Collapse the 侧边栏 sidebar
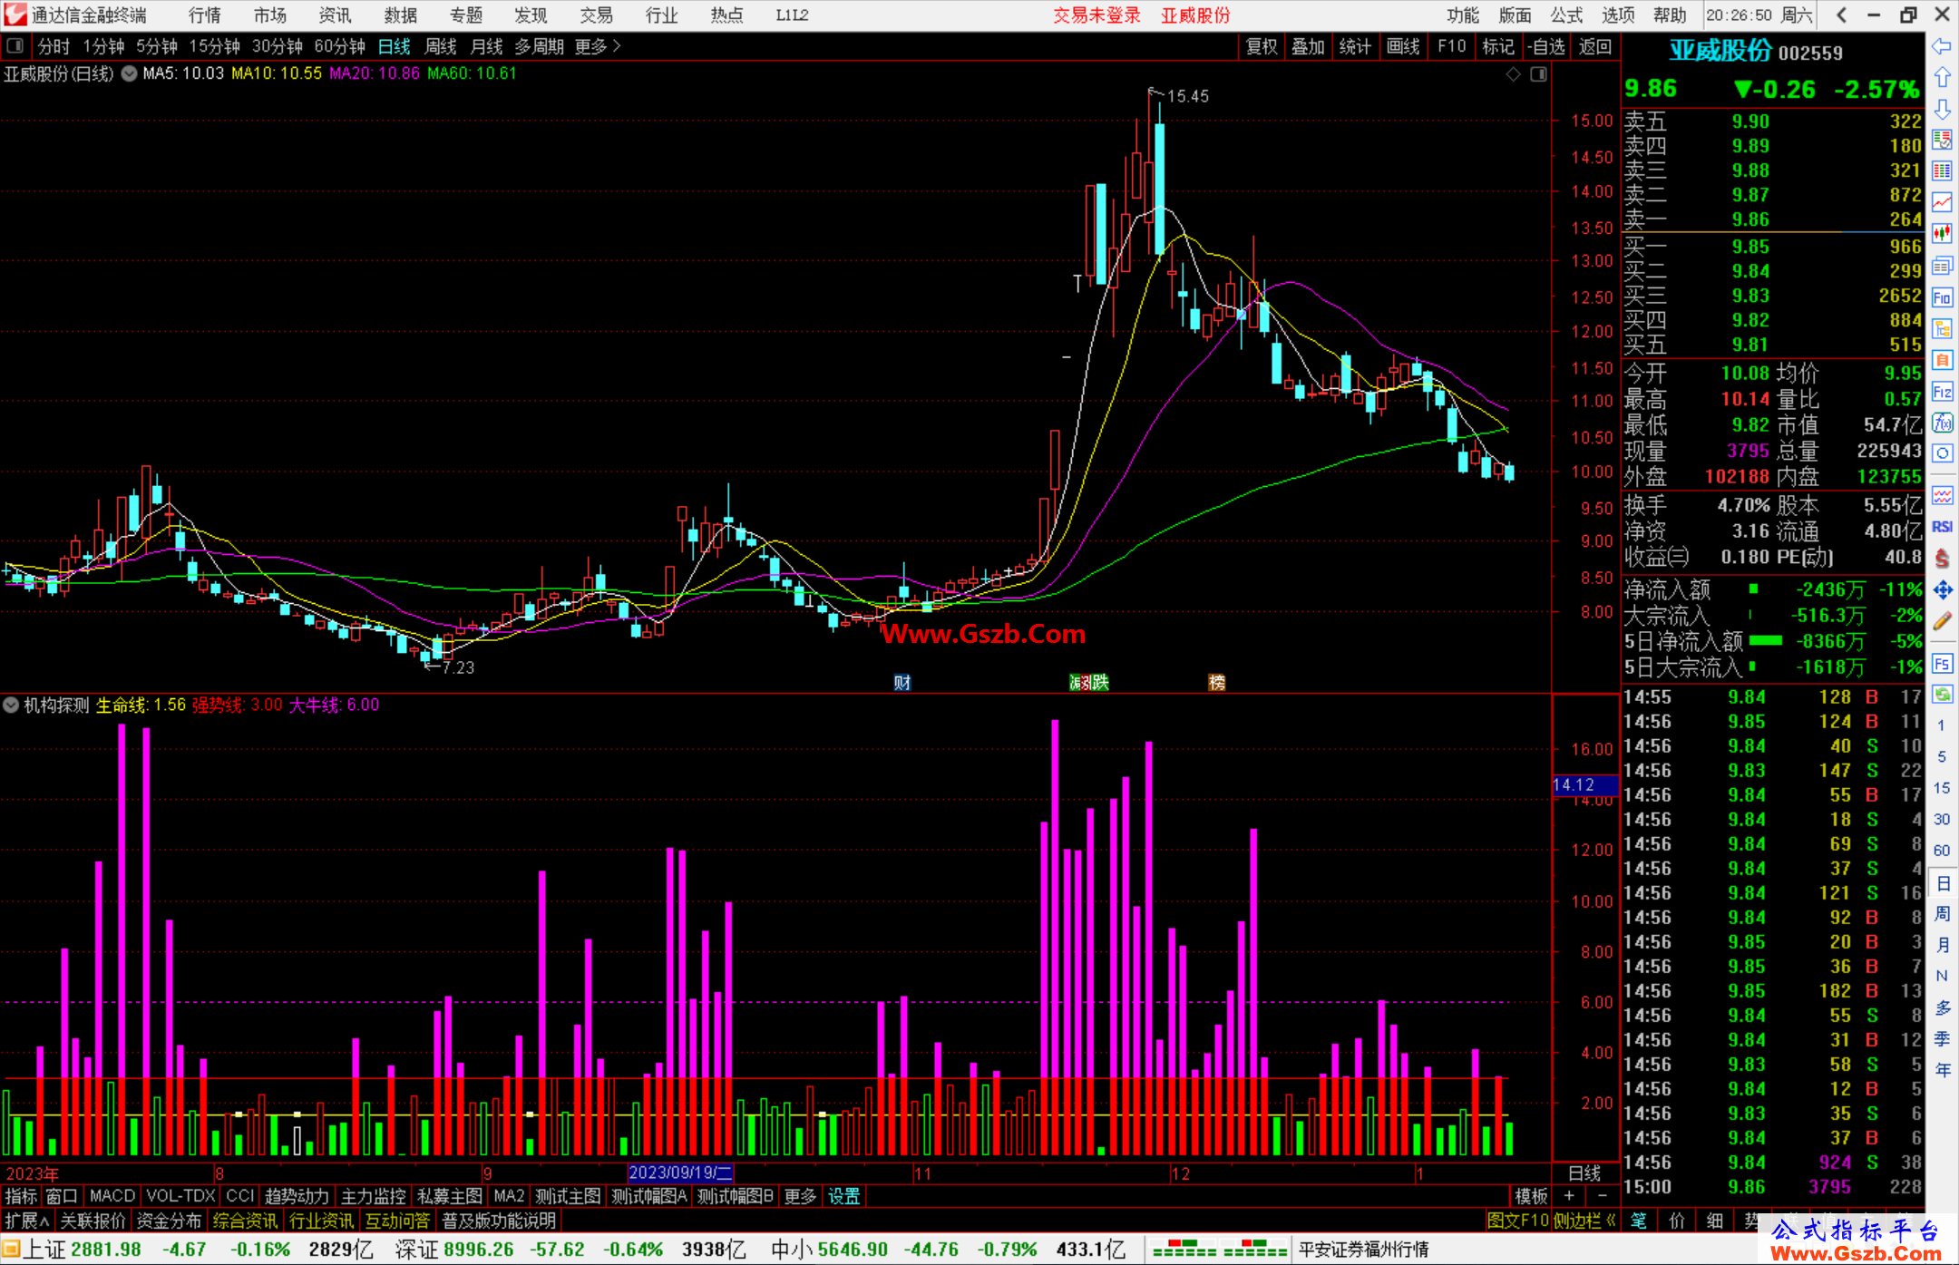 pyautogui.click(x=1584, y=1221)
